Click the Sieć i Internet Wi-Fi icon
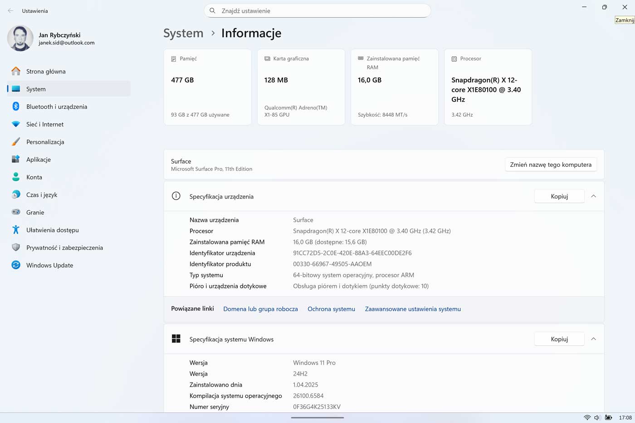635x423 pixels. pyautogui.click(x=16, y=124)
